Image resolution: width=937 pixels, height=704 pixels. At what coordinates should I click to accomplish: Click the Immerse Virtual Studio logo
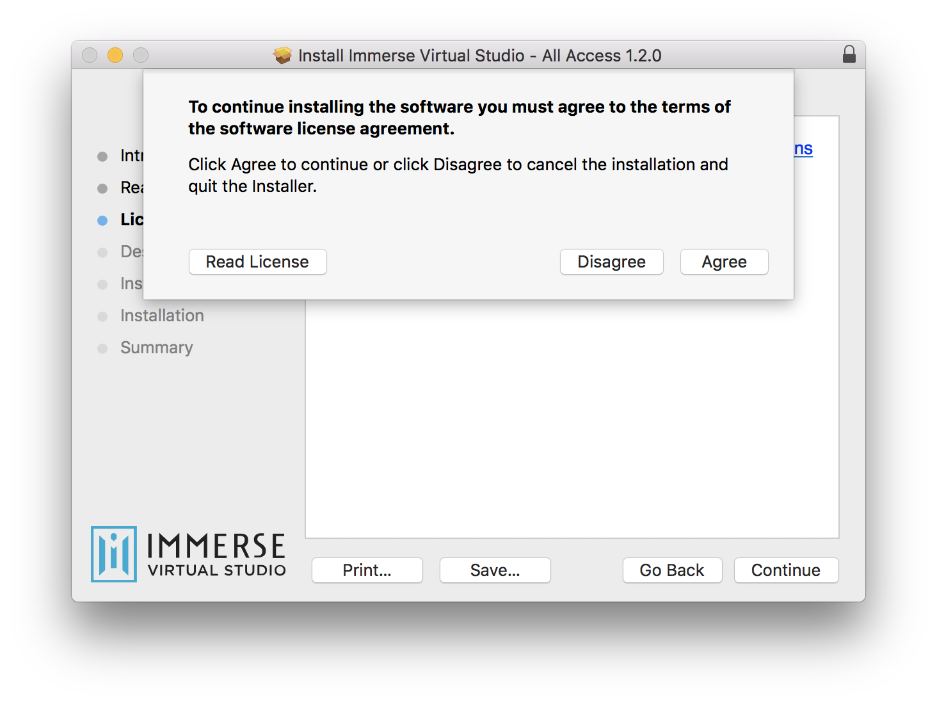pyautogui.click(x=188, y=554)
